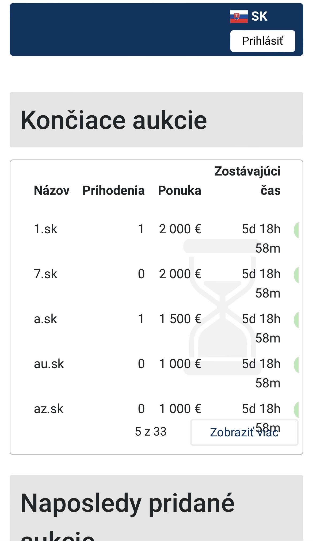Open the au.sk domain auction

click(x=49, y=364)
